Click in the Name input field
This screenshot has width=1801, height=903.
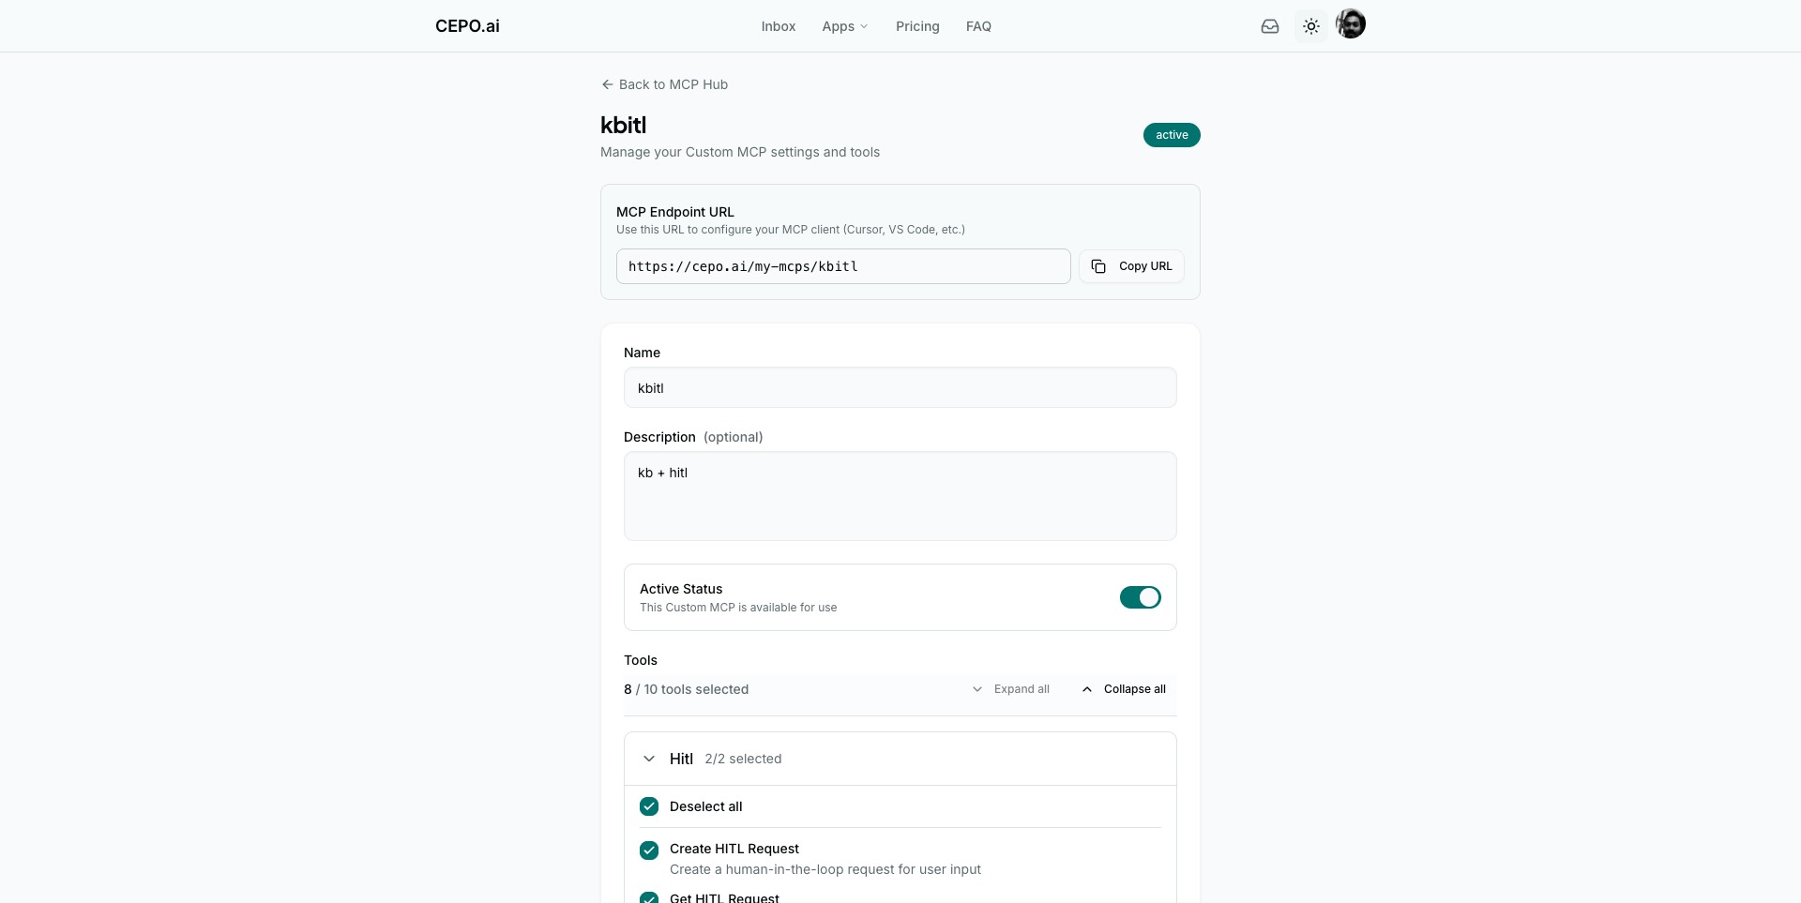[x=900, y=387]
